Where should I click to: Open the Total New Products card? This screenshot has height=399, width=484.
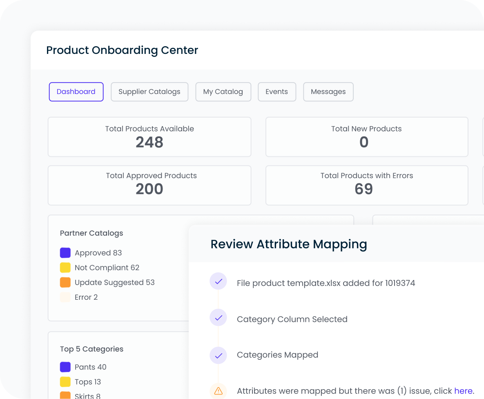click(x=366, y=137)
